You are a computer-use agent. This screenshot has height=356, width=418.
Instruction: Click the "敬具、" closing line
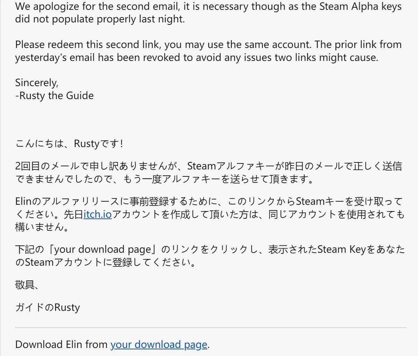pos(27,285)
